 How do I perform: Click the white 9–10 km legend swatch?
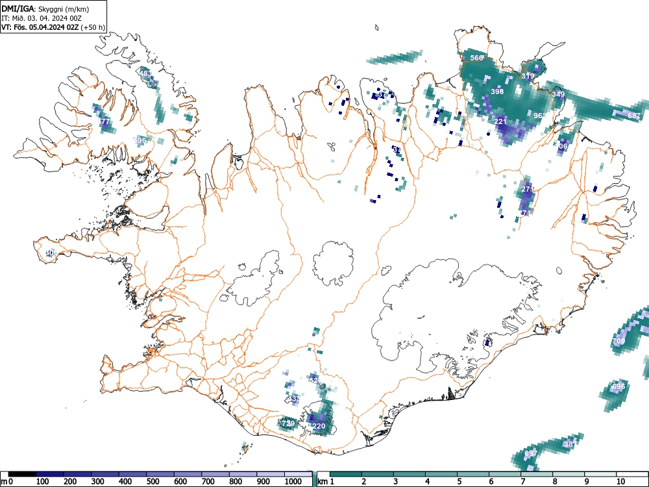(x=600, y=474)
